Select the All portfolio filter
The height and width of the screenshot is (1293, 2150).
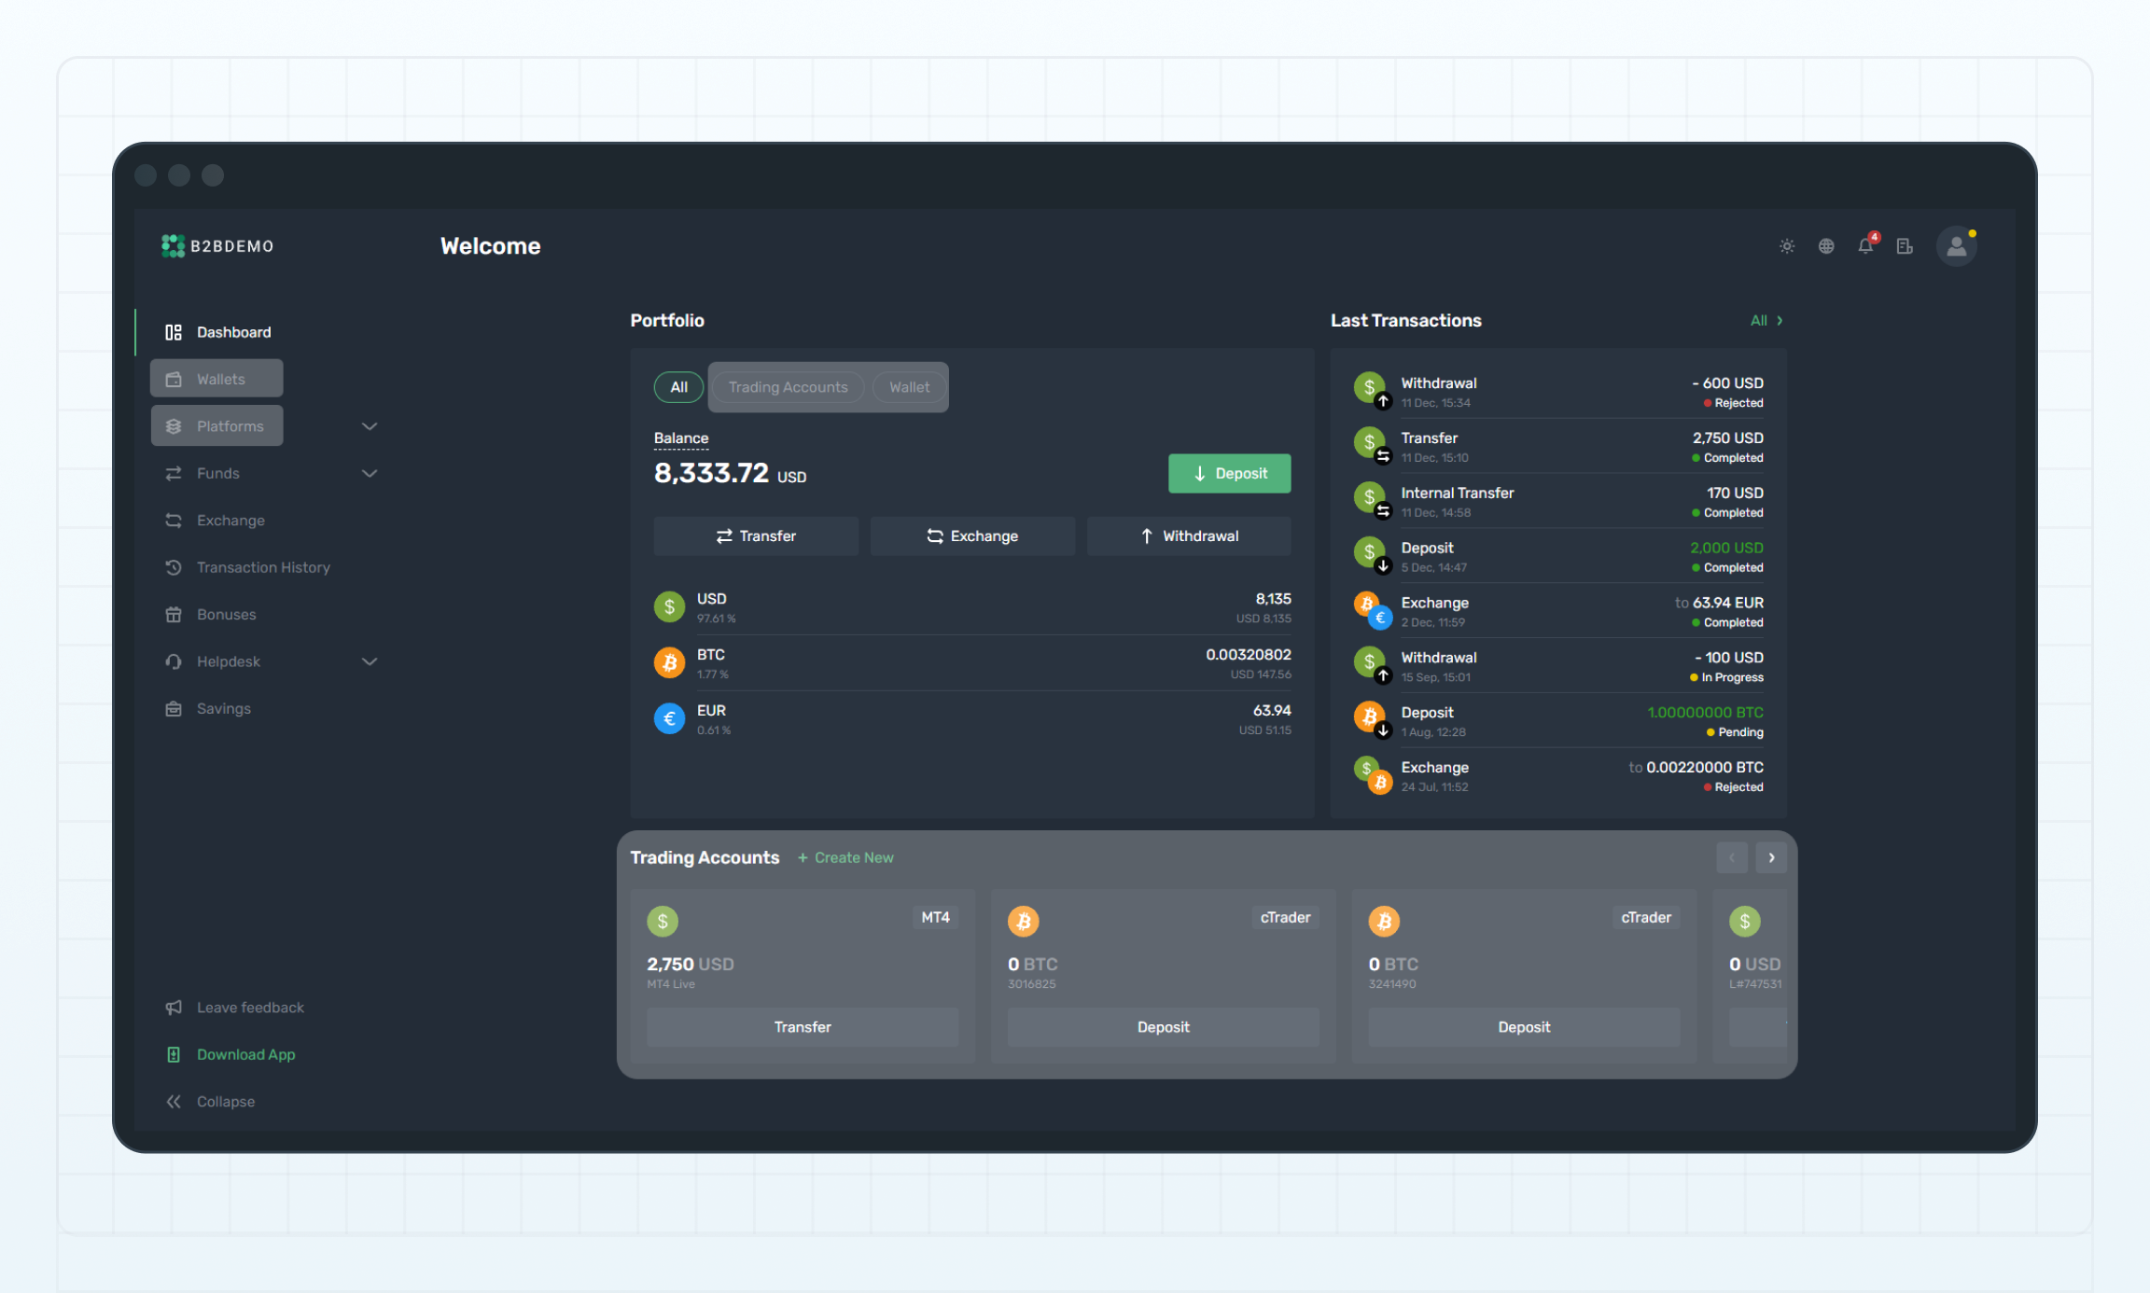tap(677, 386)
